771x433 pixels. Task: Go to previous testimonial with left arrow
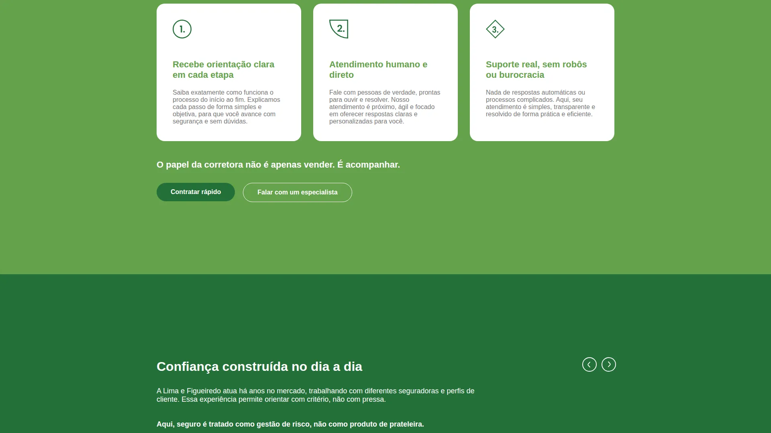[589, 364]
